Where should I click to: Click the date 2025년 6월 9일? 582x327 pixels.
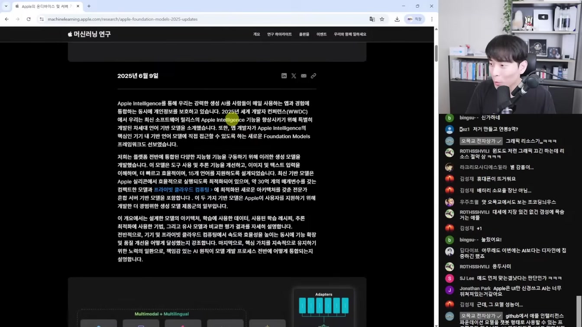[x=138, y=76]
